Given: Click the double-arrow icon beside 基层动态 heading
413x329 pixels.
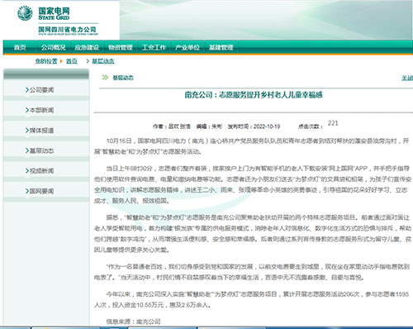Looking at the screenshot, I should point(105,78).
